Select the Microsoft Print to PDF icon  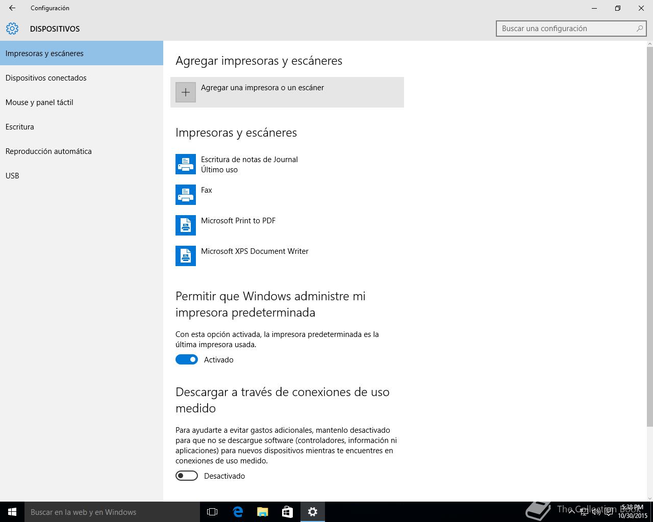tap(186, 225)
